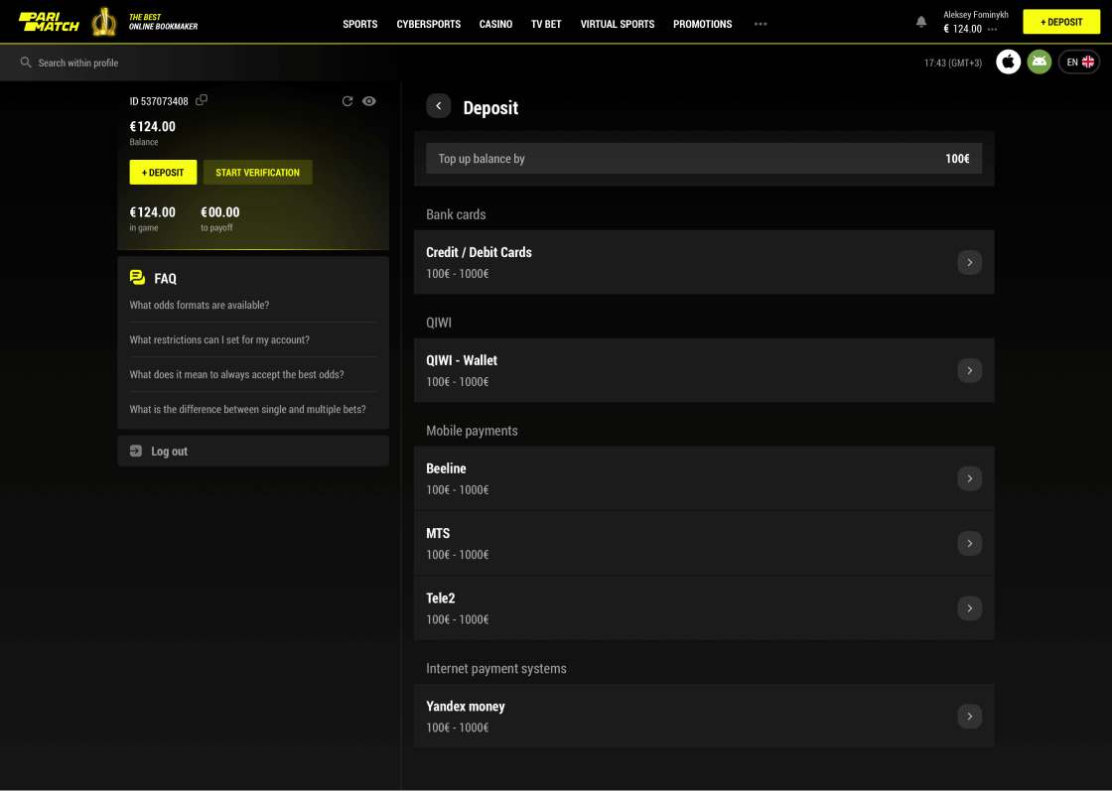Open FAQ on single versus multiple bets
Viewport: 1112px width, 791px height.
248,409
